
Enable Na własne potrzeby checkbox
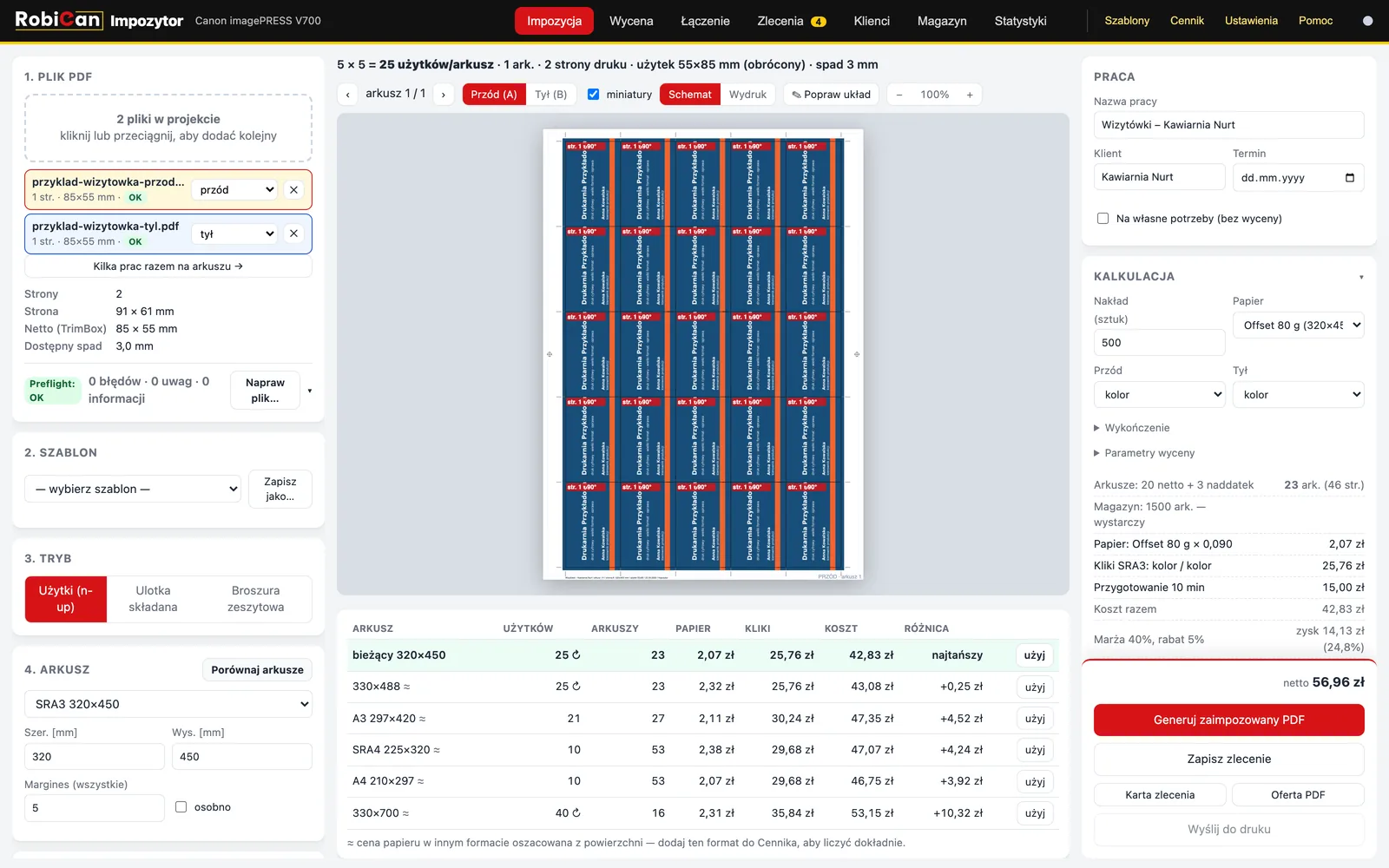click(x=1103, y=219)
